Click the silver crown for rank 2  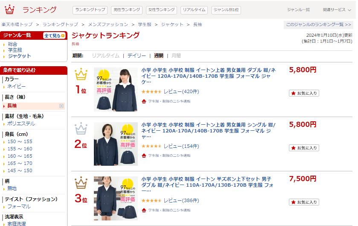(81, 129)
